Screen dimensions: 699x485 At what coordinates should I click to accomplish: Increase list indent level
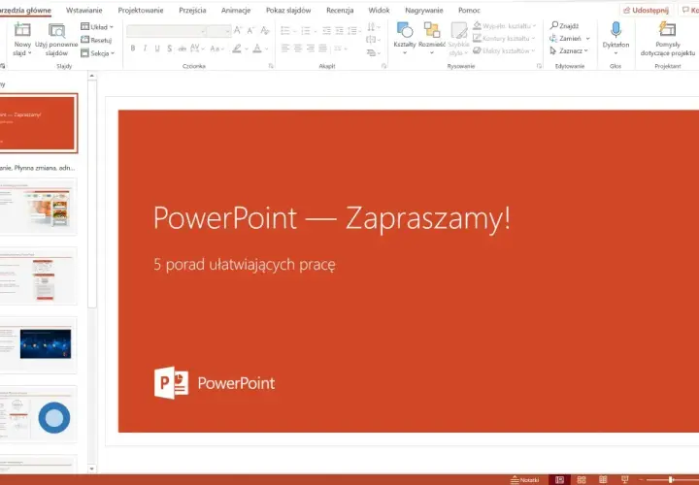click(x=339, y=31)
